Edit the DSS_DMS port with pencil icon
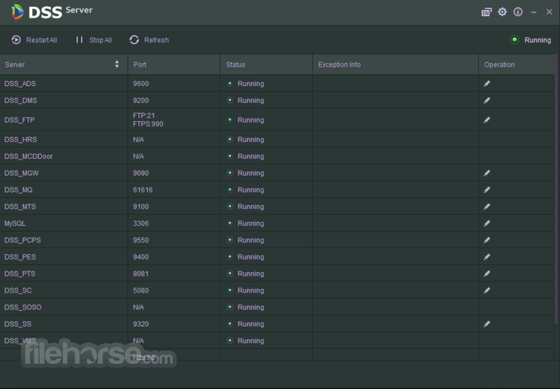The width and height of the screenshot is (560, 389). [486, 100]
